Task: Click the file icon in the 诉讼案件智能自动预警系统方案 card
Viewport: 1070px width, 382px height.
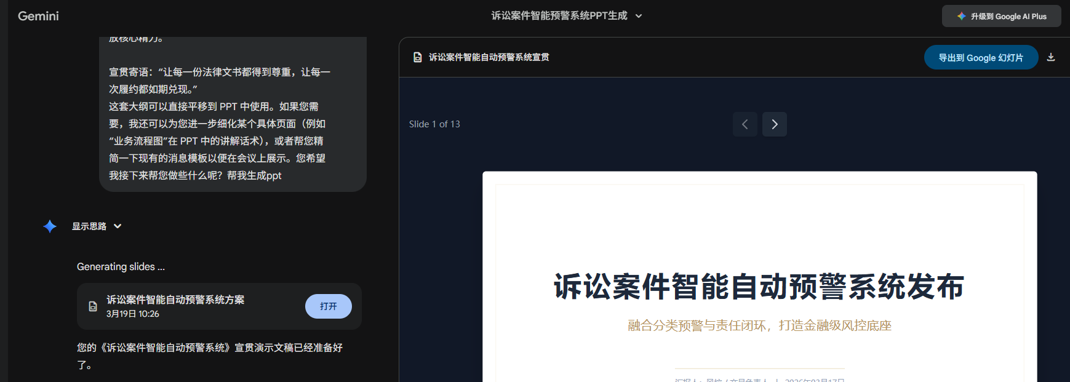Action: [x=93, y=306]
